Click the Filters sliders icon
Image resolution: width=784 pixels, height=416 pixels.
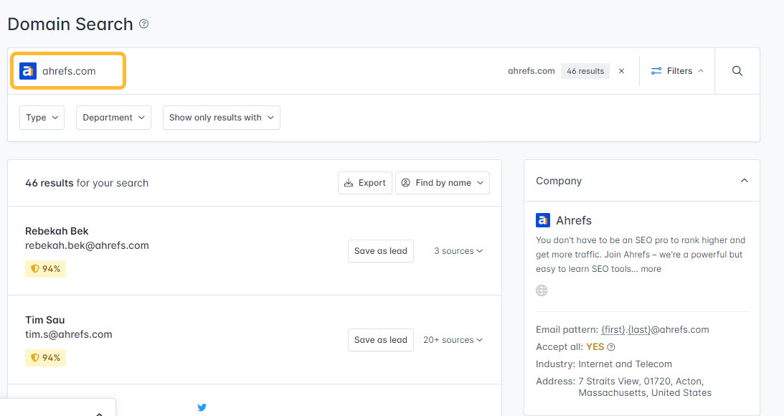tap(656, 70)
